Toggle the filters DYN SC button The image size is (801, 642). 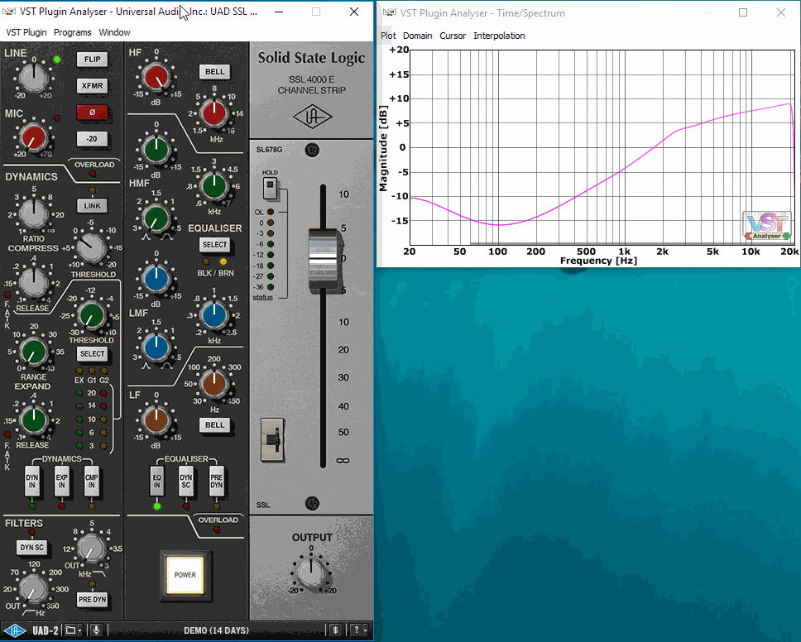(x=32, y=548)
